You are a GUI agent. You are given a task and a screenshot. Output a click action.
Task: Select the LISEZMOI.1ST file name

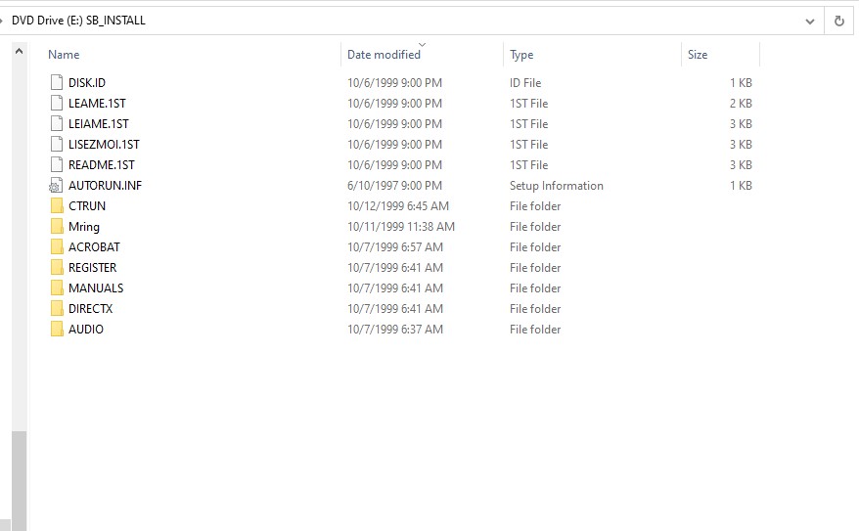click(x=104, y=145)
